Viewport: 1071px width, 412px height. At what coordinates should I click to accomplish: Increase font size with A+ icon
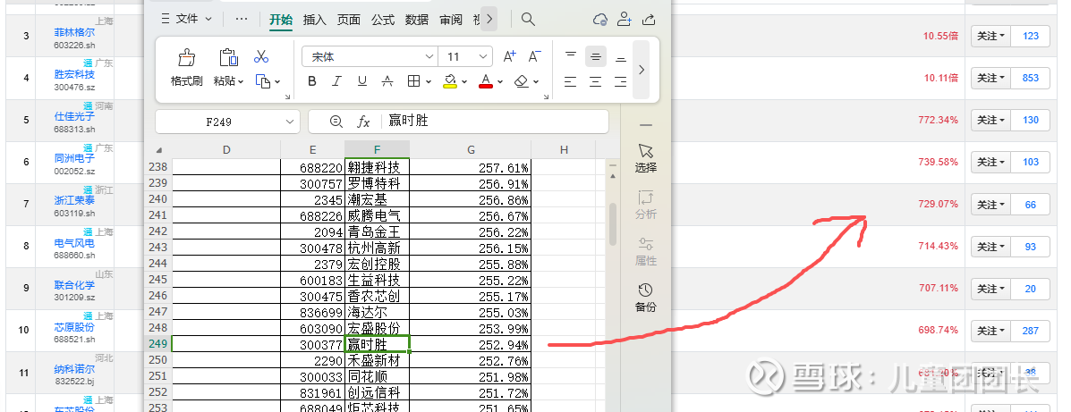click(x=509, y=56)
